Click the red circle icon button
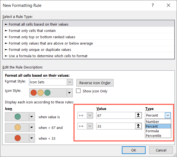The height and width of the screenshot is (157, 177). tap(17, 138)
